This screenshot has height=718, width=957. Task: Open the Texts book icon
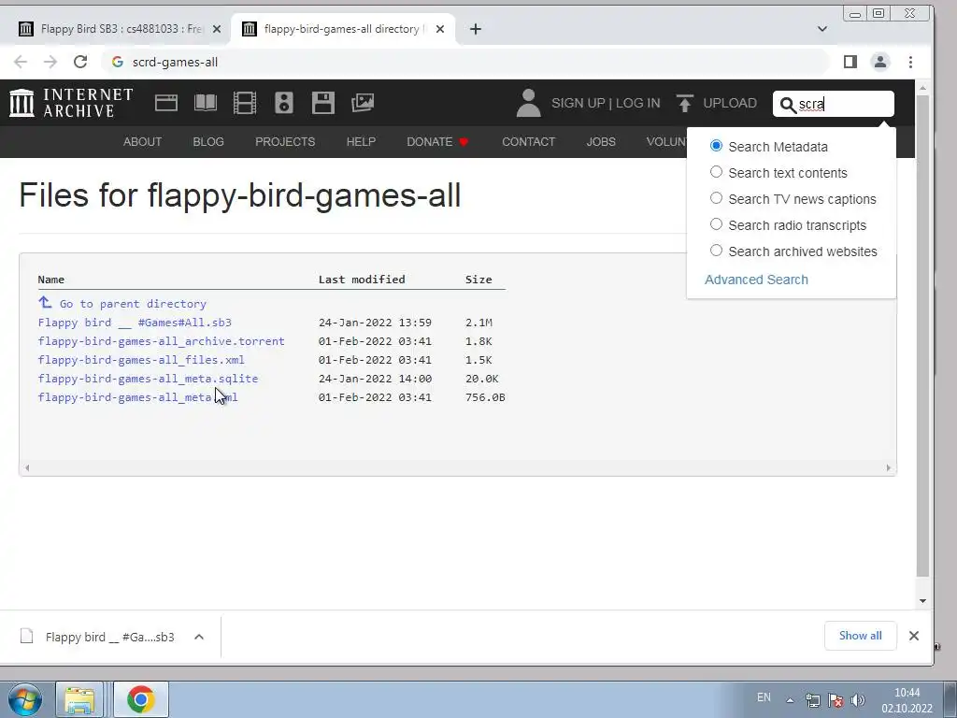click(206, 103)
